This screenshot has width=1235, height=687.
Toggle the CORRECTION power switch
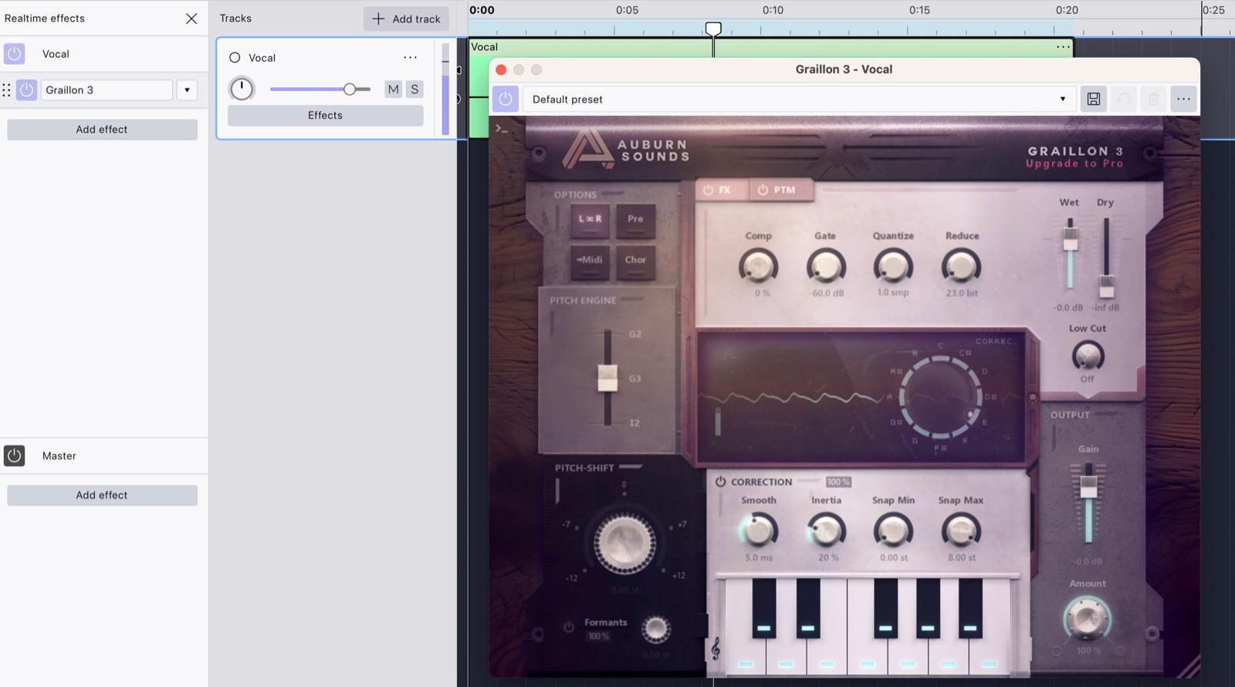(720, 482)
